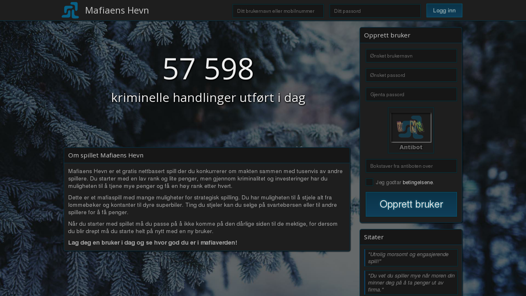
Task: Click the 'Opprett bruker' panel header
Action: click(411, 35)
